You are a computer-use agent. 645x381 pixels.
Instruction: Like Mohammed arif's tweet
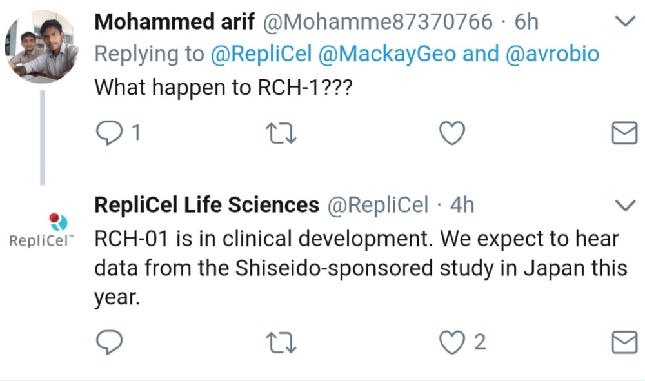click(x=452, y=133)
